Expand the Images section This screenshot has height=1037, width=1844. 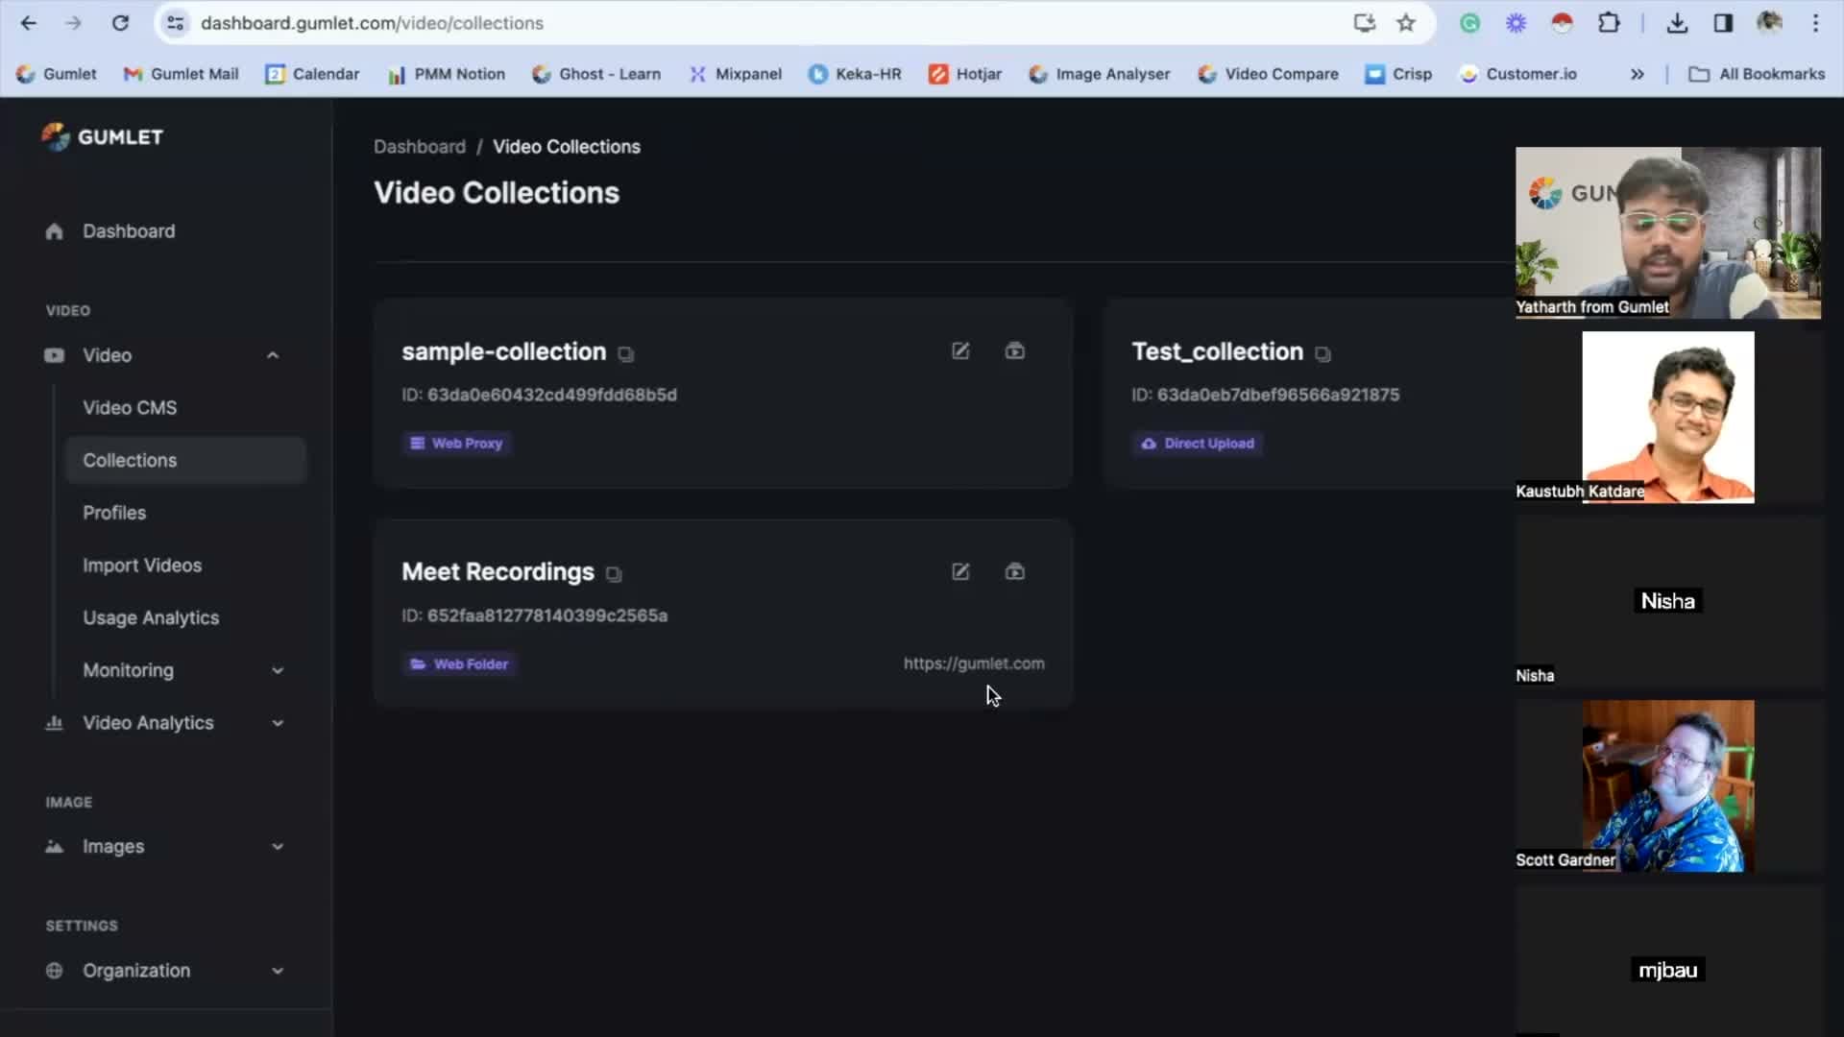[278, 847]
